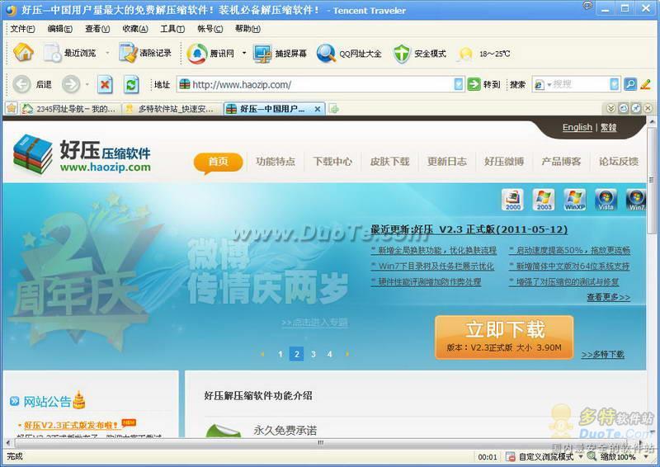Click the screen capture icon
Image resolution: width=660 pixels, height=467 pixels.
tap(262, 54)
